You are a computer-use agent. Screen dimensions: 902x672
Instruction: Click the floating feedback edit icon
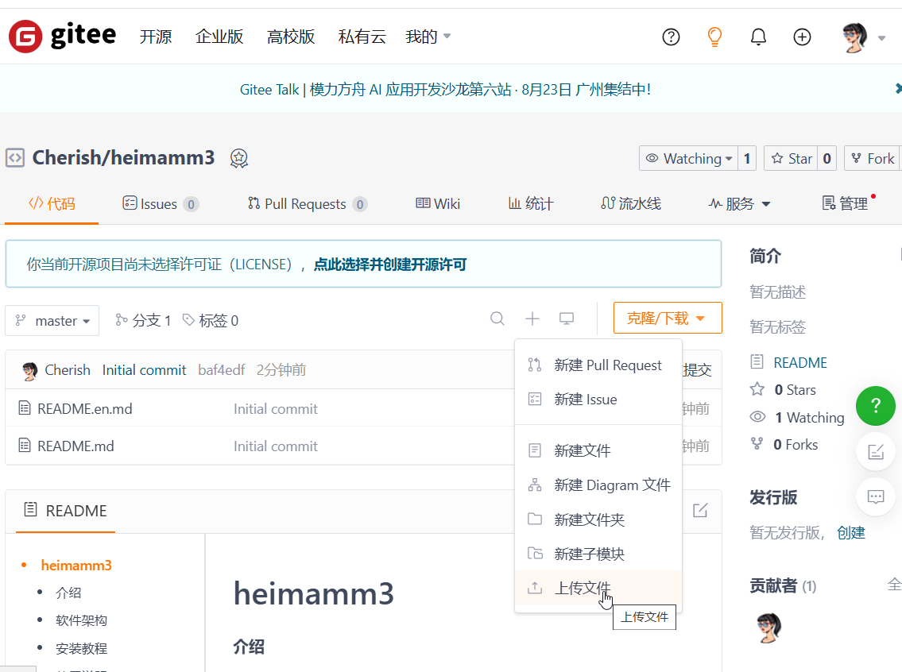click(x=876, y=452)
